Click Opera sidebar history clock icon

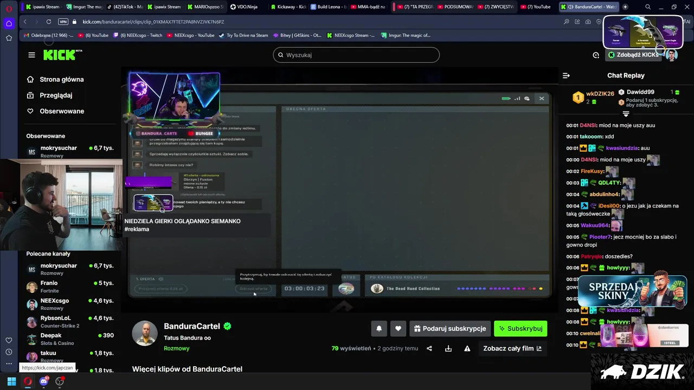[x=9, y=352]
